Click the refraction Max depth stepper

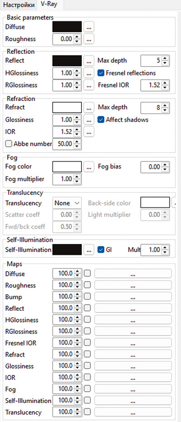[165, 108]
